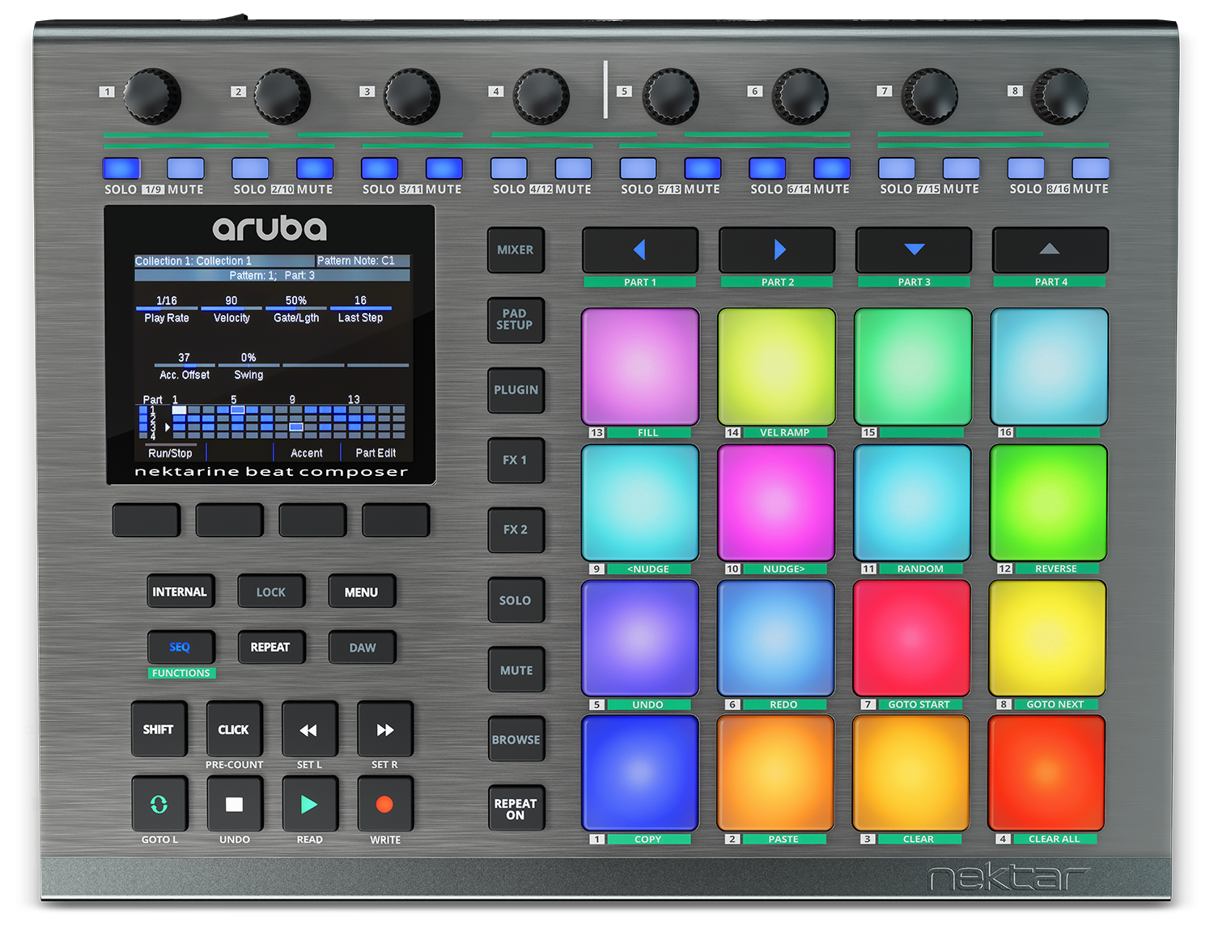Open the MENU button
Image resolution: width=1214 pixels, height=931 pixels.
pos(362,592)
